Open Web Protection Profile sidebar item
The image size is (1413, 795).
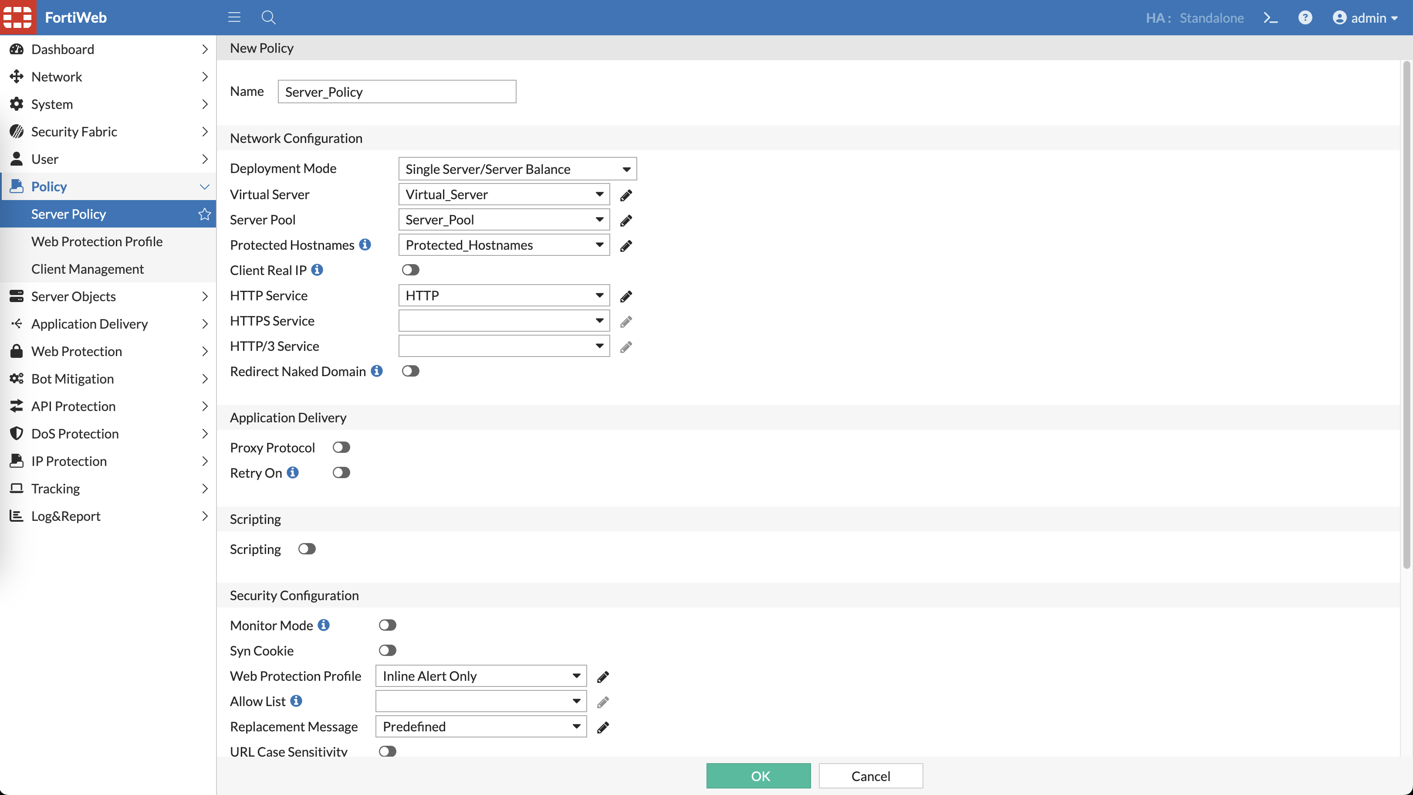coord(97,241)
